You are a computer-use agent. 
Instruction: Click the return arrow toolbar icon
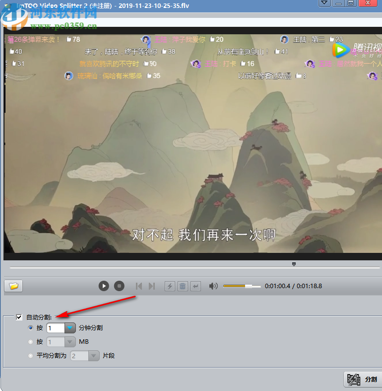tap(195, 286)
